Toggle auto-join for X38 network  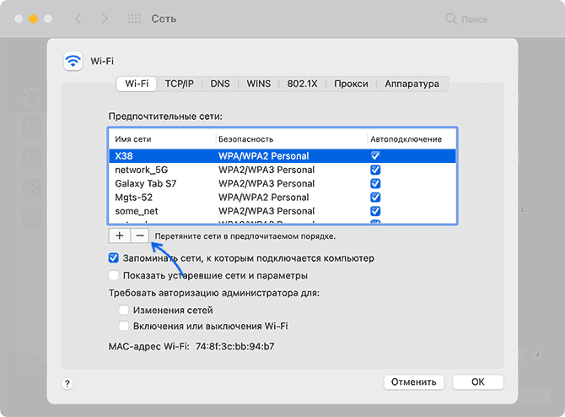[x=375, y=156]
